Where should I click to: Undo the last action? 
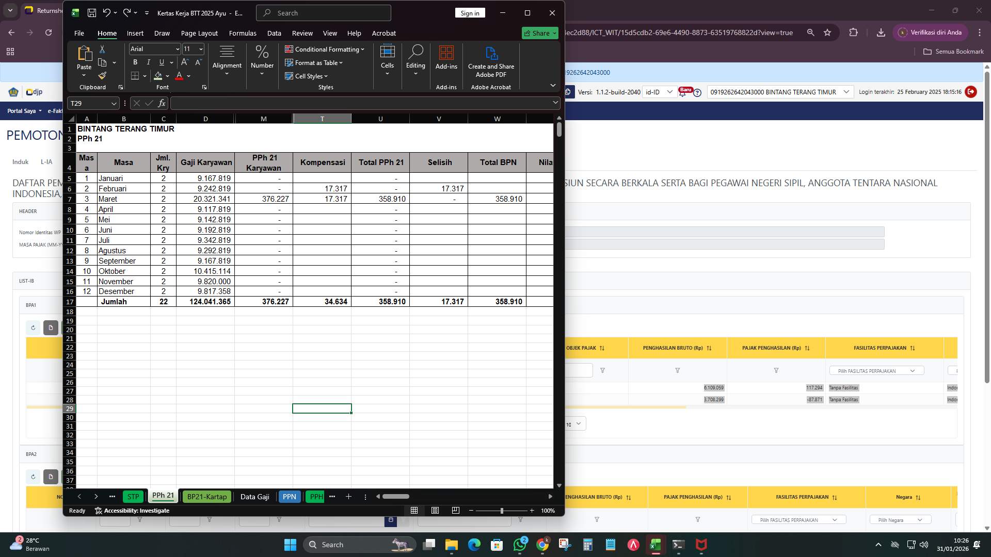tap(105, 12)
